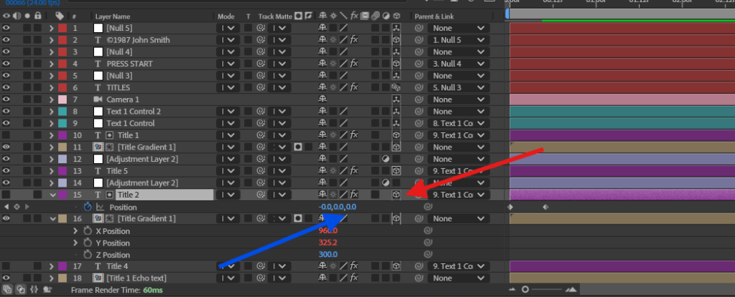The image size is (735, 297).
Task: Click the Z Position value 300.0
Action: tap(328, 255)
